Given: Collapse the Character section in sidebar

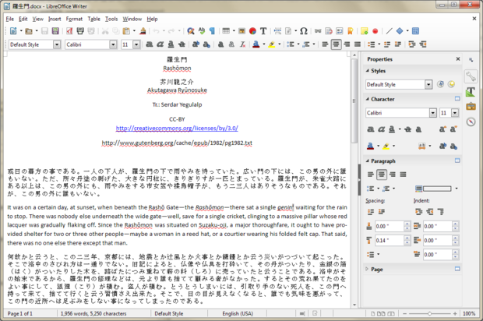Looking at the screenshot, I should [368, 99].
